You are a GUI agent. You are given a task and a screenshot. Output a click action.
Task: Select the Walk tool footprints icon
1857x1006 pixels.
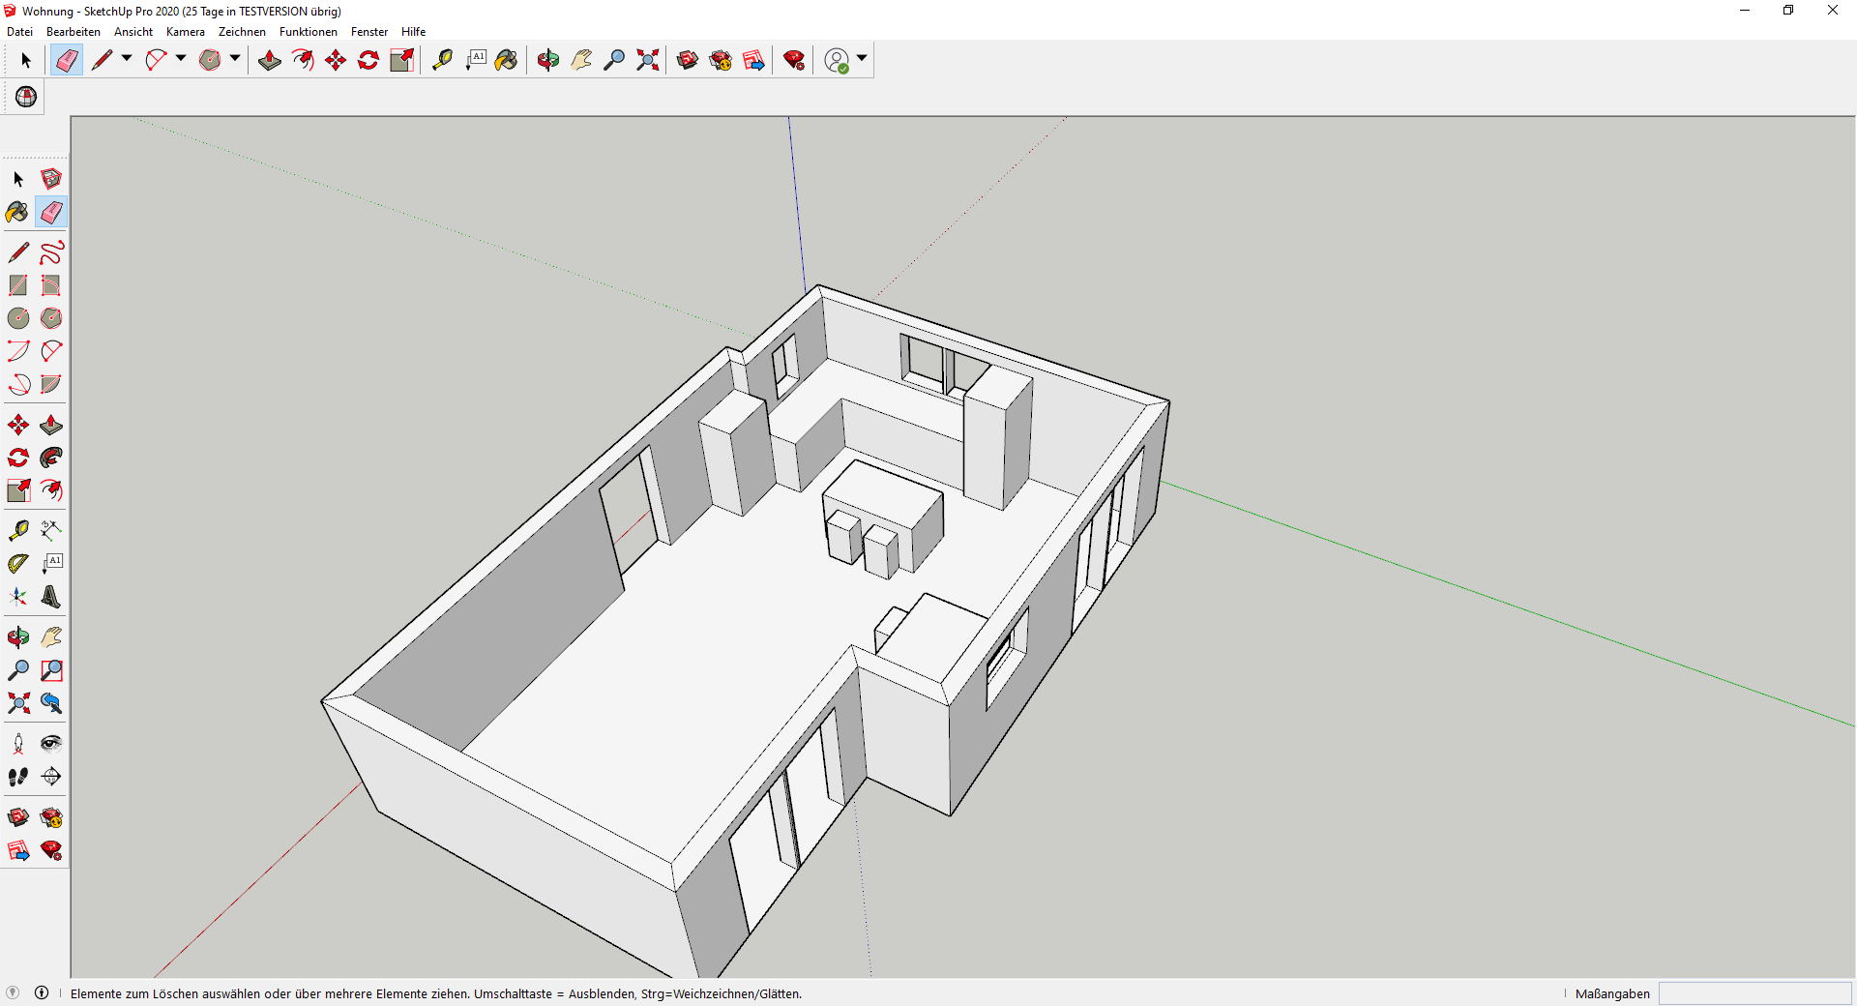pyautogui.click(x=18, y=777)
